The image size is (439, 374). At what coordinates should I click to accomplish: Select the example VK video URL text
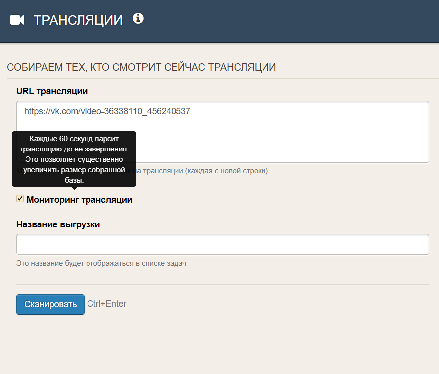(107, 111)
